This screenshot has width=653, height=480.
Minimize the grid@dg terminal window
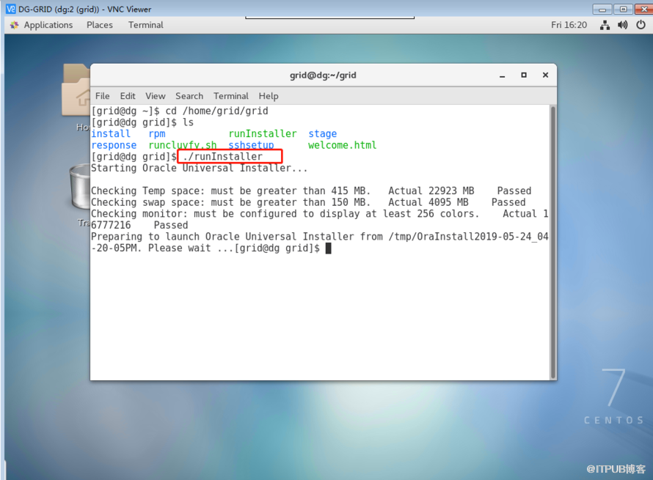pos(503,75)
